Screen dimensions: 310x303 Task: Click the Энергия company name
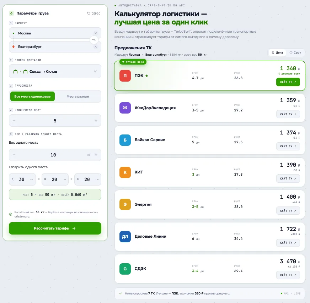point(143,204)
